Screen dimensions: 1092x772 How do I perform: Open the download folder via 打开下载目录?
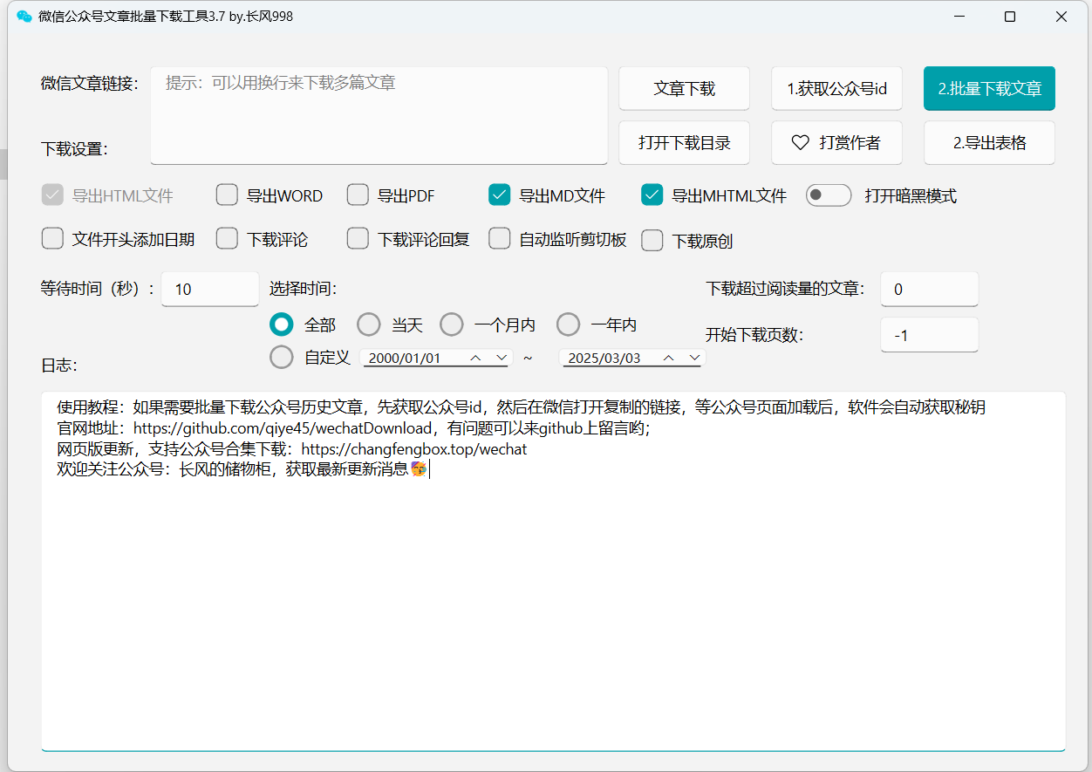click(x=684, y=142)
